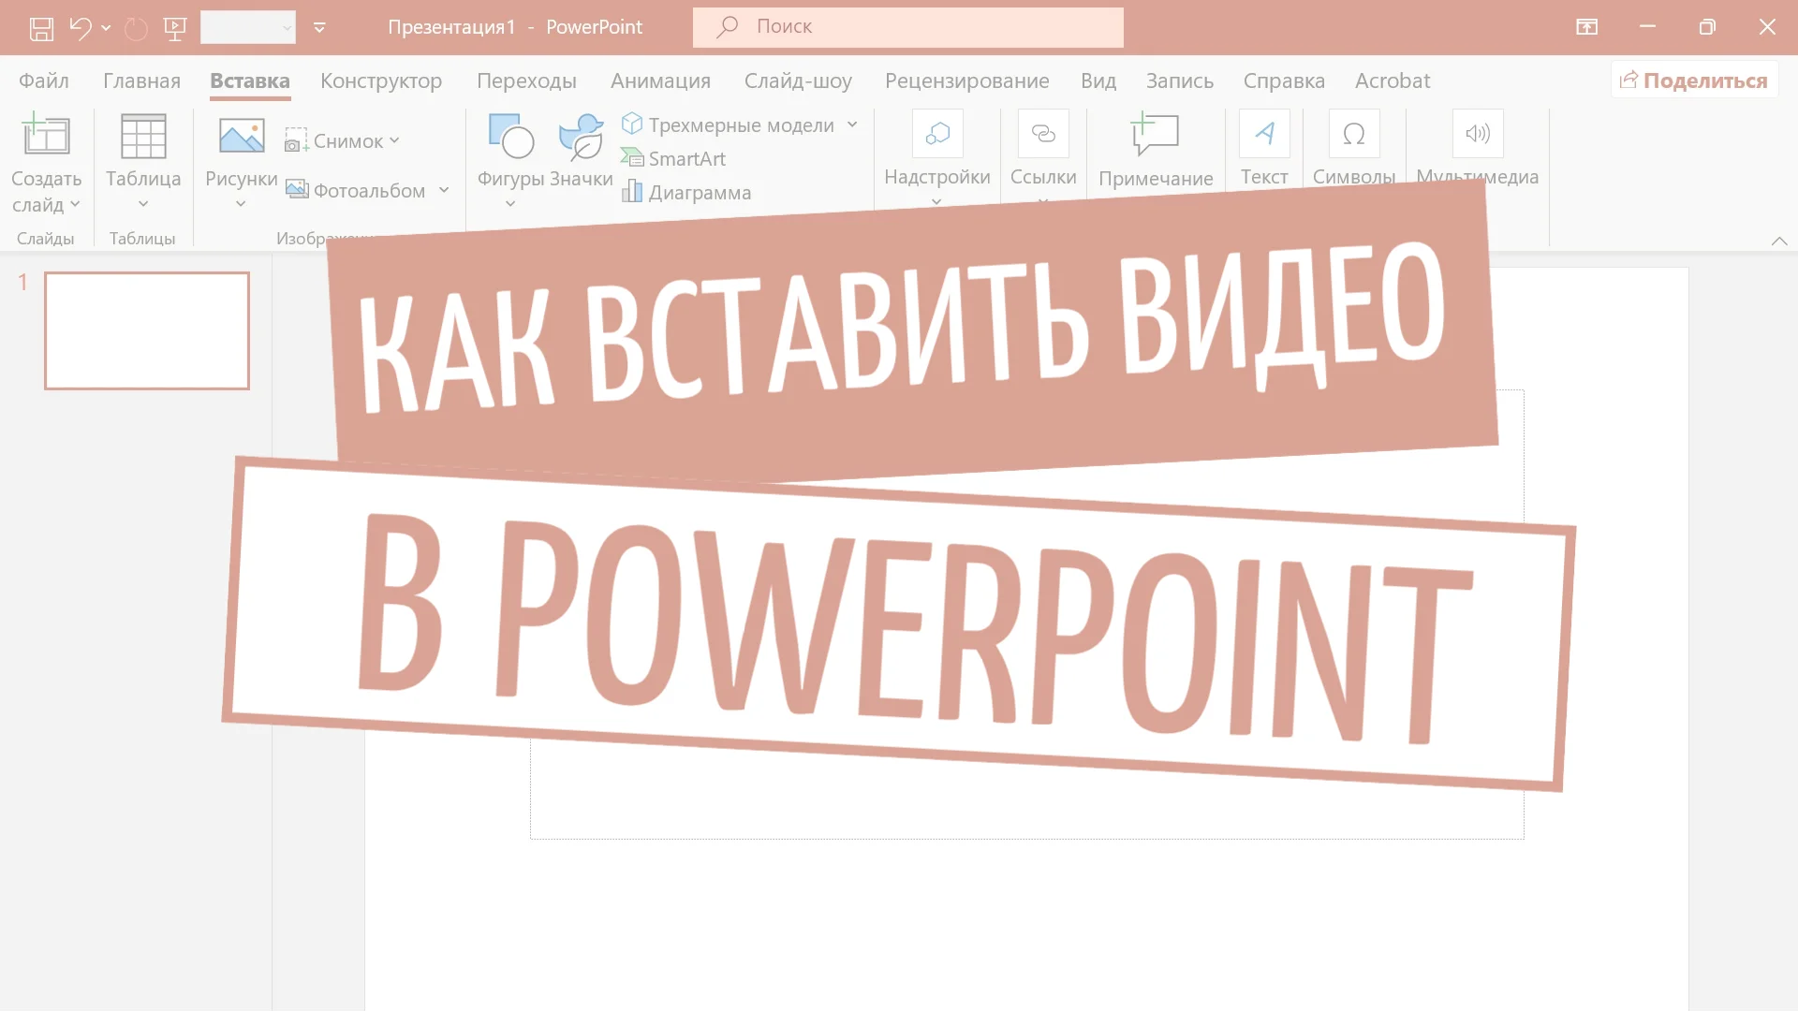Viewport: 1798px width, 1011px height.
Task: Click the Значки icons button
Action: click(582, 150)
